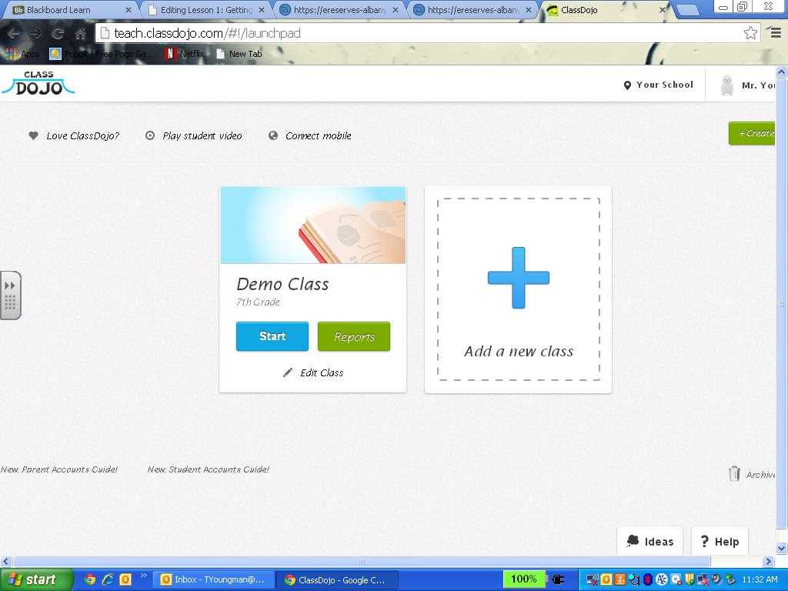Launch Internet Explorer from the quick launch bar
The height and width of the screenshot is (591, 788).
coord(108,579)
